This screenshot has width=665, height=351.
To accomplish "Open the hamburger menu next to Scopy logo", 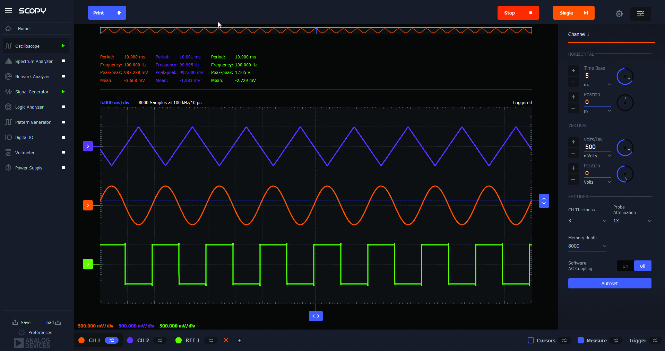I will [8, 11].
